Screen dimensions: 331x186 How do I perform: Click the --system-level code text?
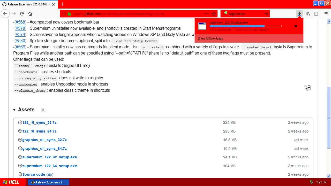tap(257, 47)
